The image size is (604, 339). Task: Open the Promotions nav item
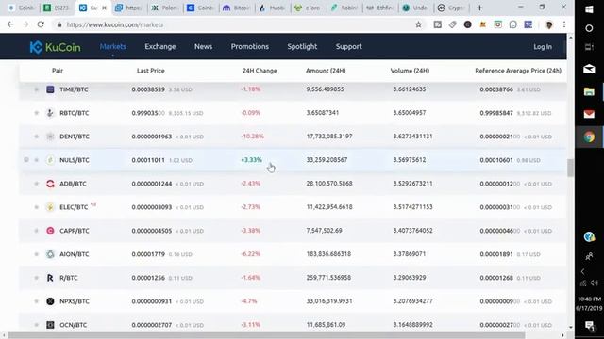[x=250, y=46]
